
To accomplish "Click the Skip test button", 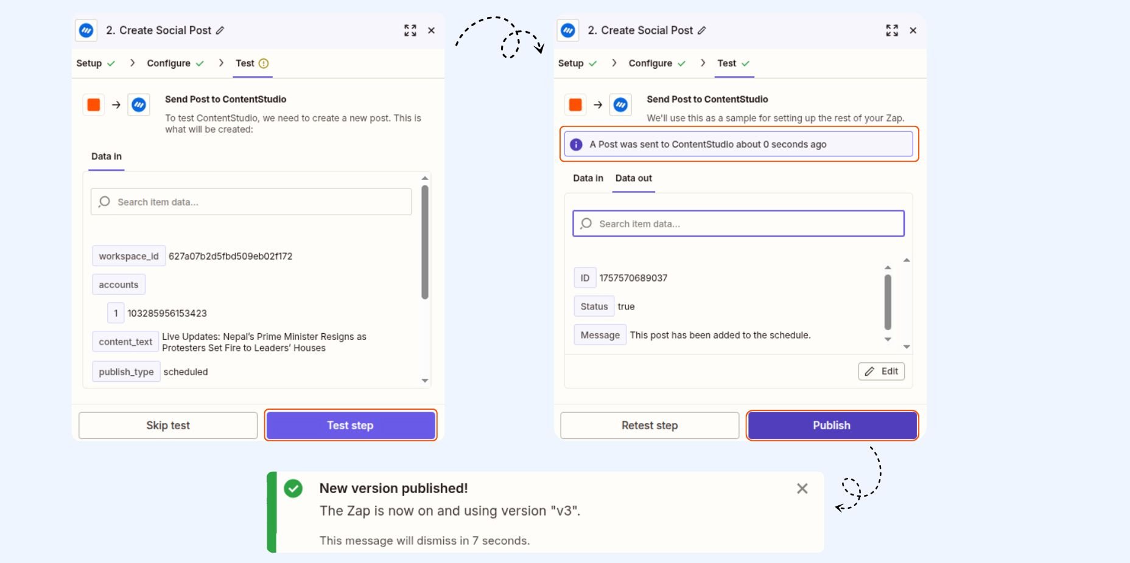I will point(168,426).
